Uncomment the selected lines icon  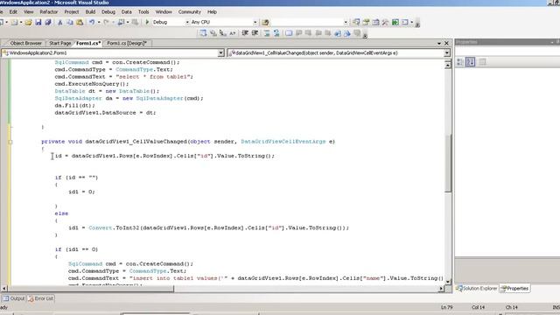tap(276, 33)
